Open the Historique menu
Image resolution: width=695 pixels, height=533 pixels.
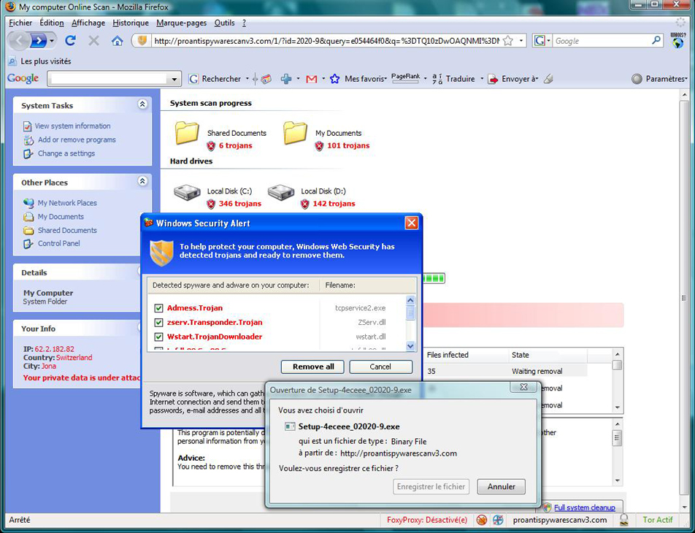(x=131, y=23)
